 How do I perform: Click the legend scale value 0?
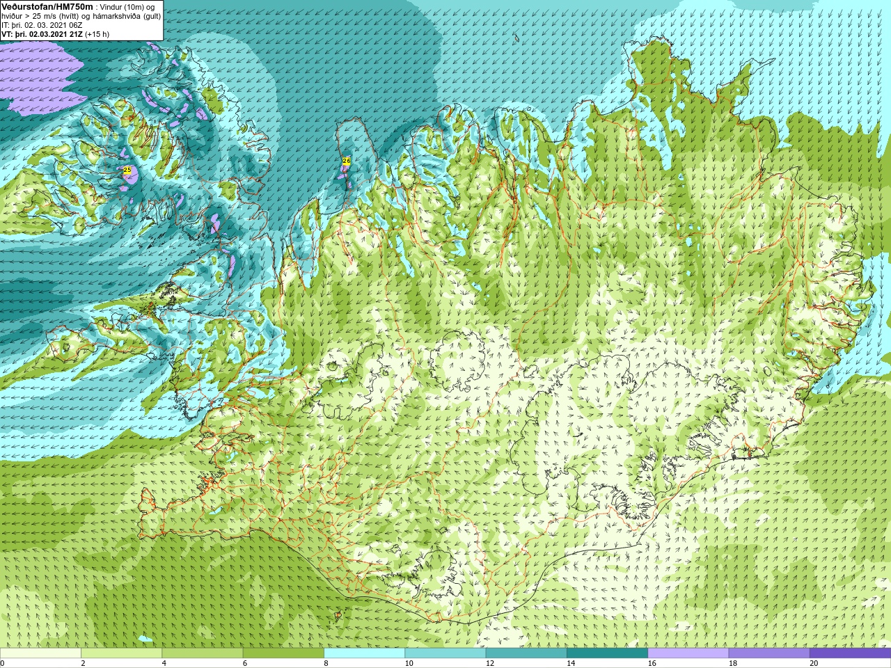[x=3, y=663]
